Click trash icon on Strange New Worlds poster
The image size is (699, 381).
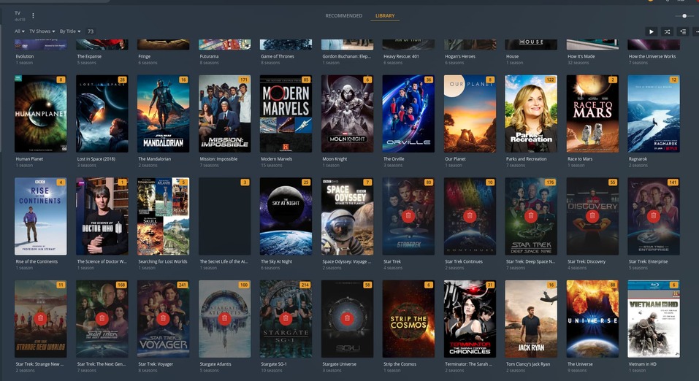coord(41,319)
